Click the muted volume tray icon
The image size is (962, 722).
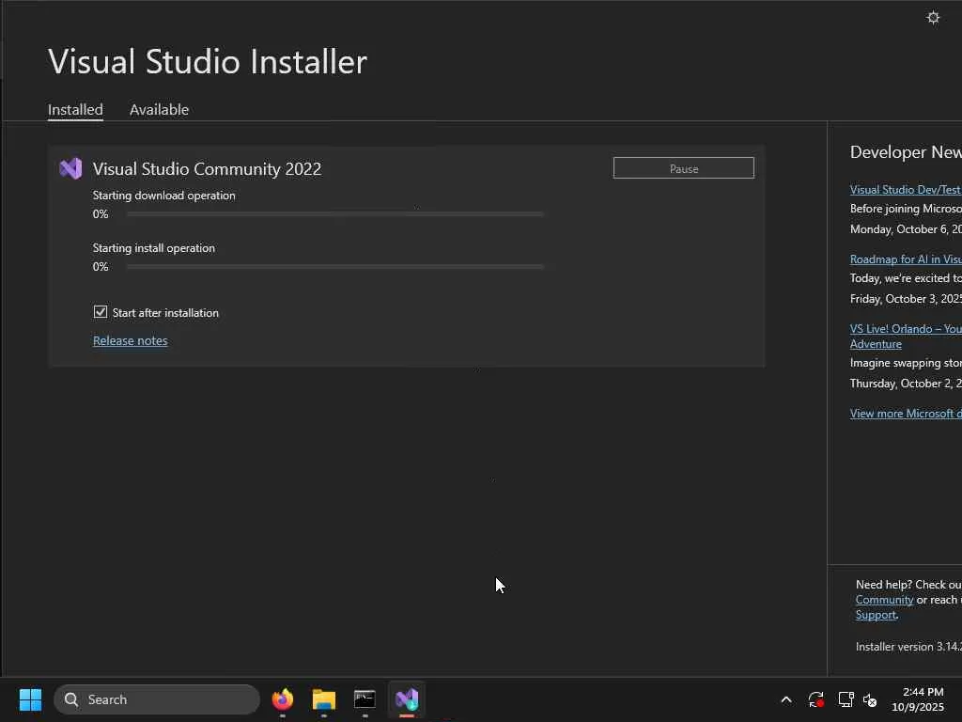click(x=870, y=699)
